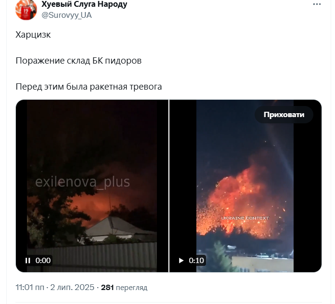Click the Перед этим была ракетная тревога line

click(x=89, y=87)
